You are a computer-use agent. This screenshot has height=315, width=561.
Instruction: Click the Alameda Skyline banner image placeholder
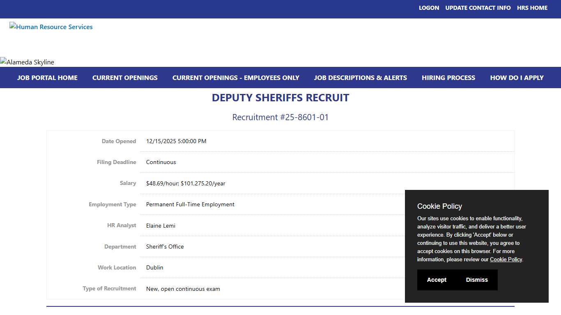click(x=27, y=62)
